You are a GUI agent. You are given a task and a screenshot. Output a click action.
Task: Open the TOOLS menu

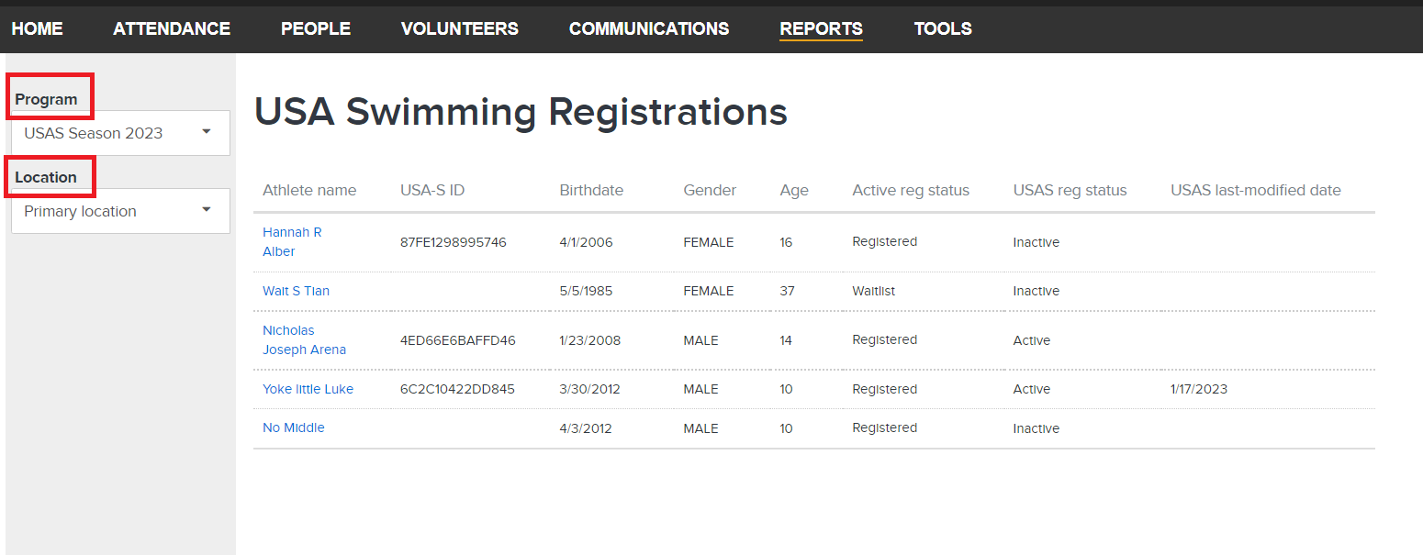coord(943,28)
